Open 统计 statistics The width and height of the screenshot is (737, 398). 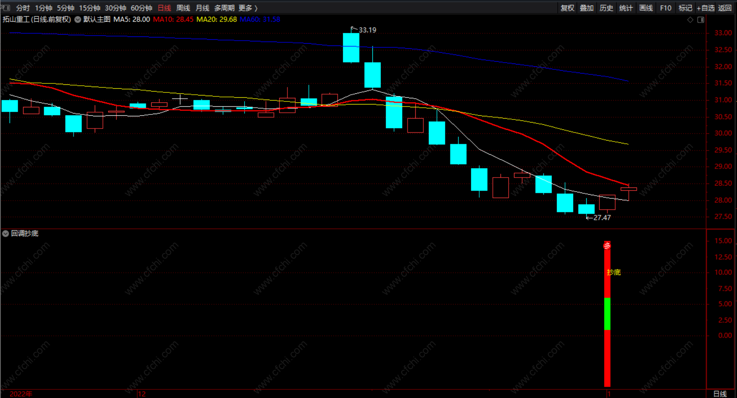(626, 8)
